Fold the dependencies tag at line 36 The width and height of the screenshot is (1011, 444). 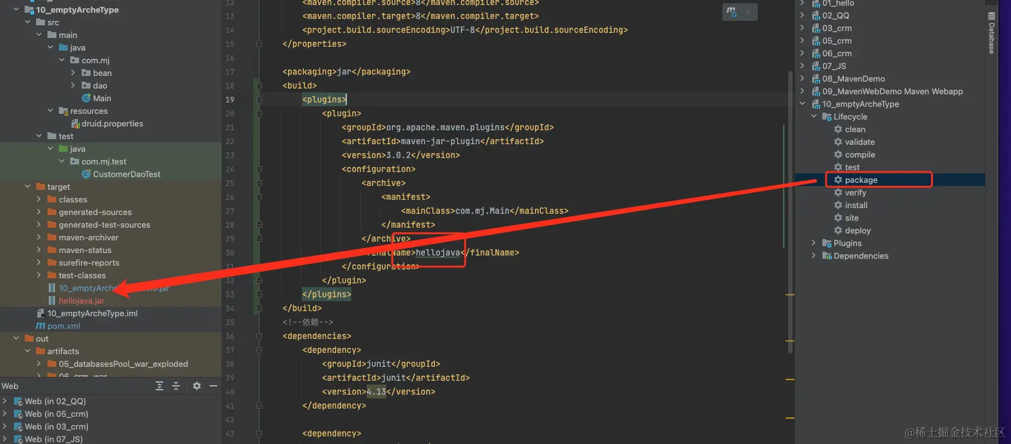(x=259, y=336)
